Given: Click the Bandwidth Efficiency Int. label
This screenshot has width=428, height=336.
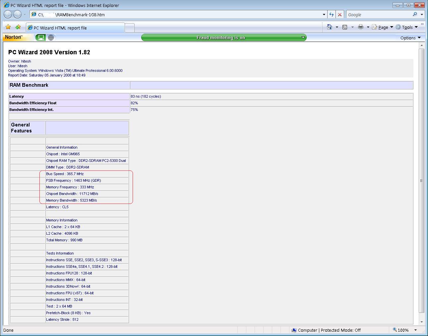Looking at the screenshot, I should tap(31, 110).
